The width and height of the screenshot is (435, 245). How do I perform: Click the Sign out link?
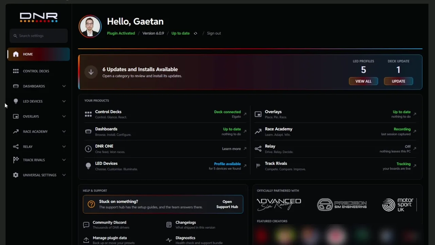(214, 33)
